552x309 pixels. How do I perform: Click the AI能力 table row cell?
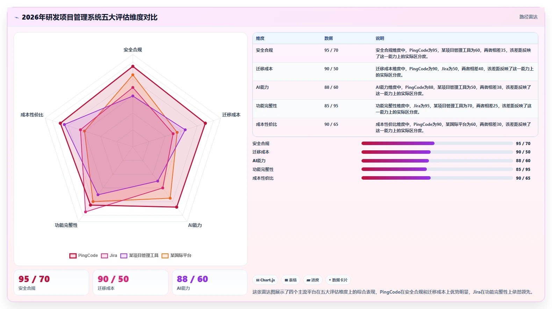[x=262, y=87]
